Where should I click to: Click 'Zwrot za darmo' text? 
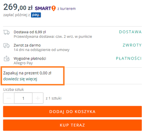pyautogui.click(x=27, y=45)
